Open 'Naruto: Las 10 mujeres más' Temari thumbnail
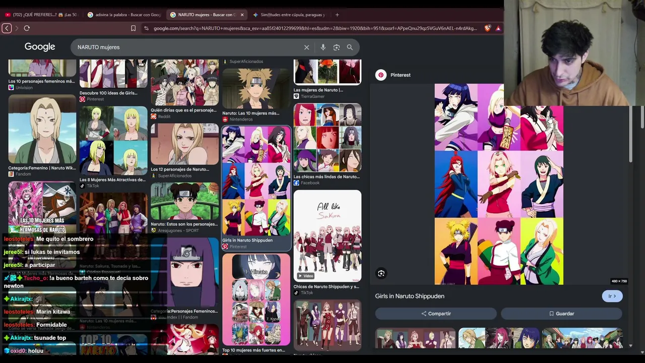 [x=256, y=89]
